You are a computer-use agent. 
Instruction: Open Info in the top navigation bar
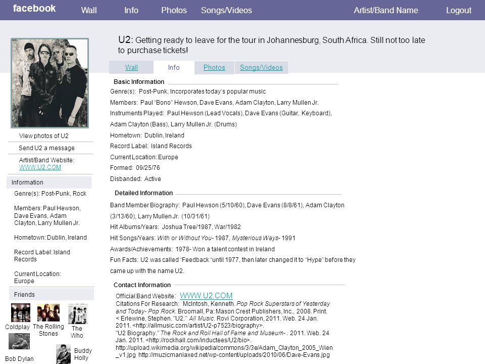tap(131, 10)
